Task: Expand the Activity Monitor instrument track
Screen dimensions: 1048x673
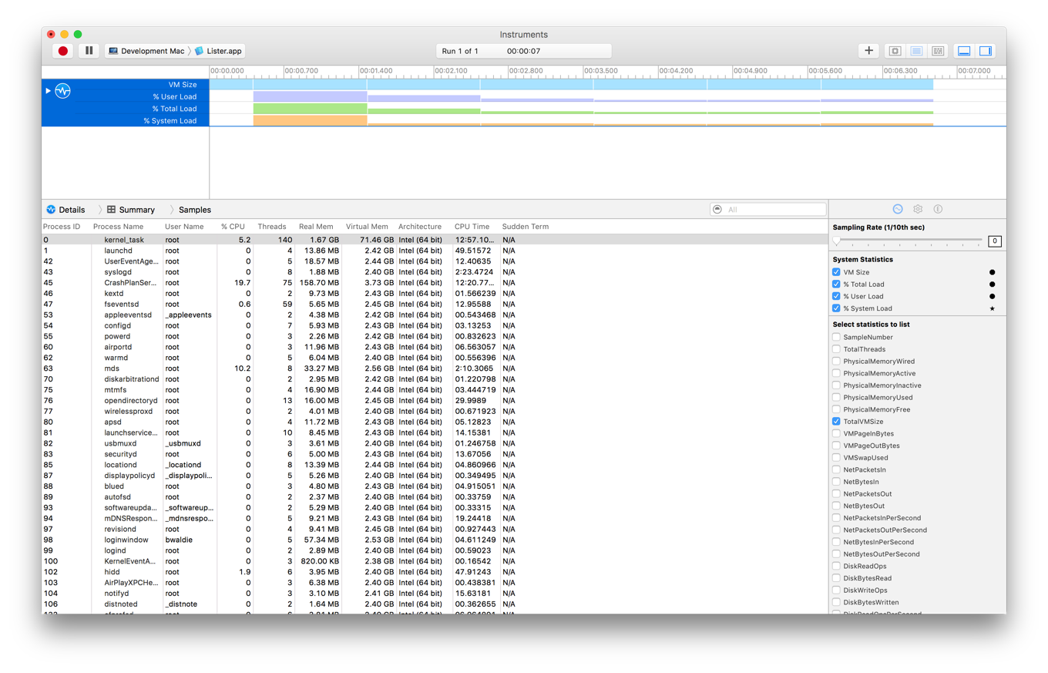Action: pos(48,90)
